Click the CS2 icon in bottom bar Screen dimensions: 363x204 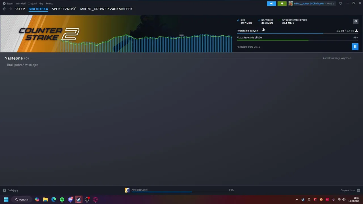tap(127, 190)
